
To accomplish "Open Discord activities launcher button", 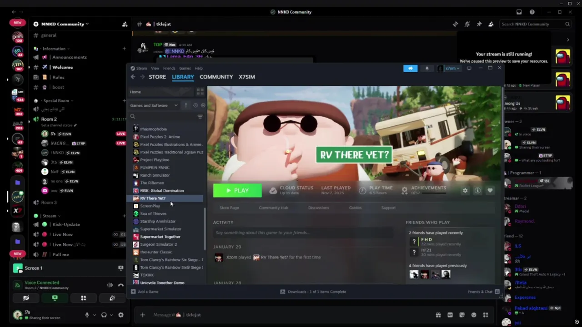I will [x=83, y=298].
